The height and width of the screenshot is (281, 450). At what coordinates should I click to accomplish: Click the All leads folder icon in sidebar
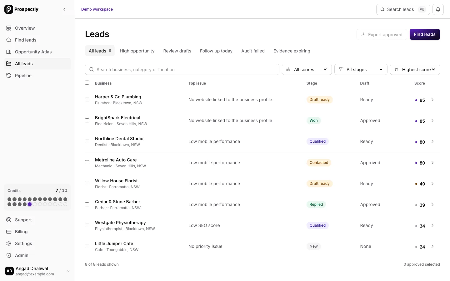[x=9, y=64]
